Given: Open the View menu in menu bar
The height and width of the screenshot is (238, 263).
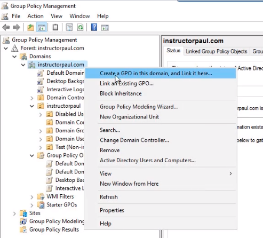Looking at the screenshot, I should 57,16.
